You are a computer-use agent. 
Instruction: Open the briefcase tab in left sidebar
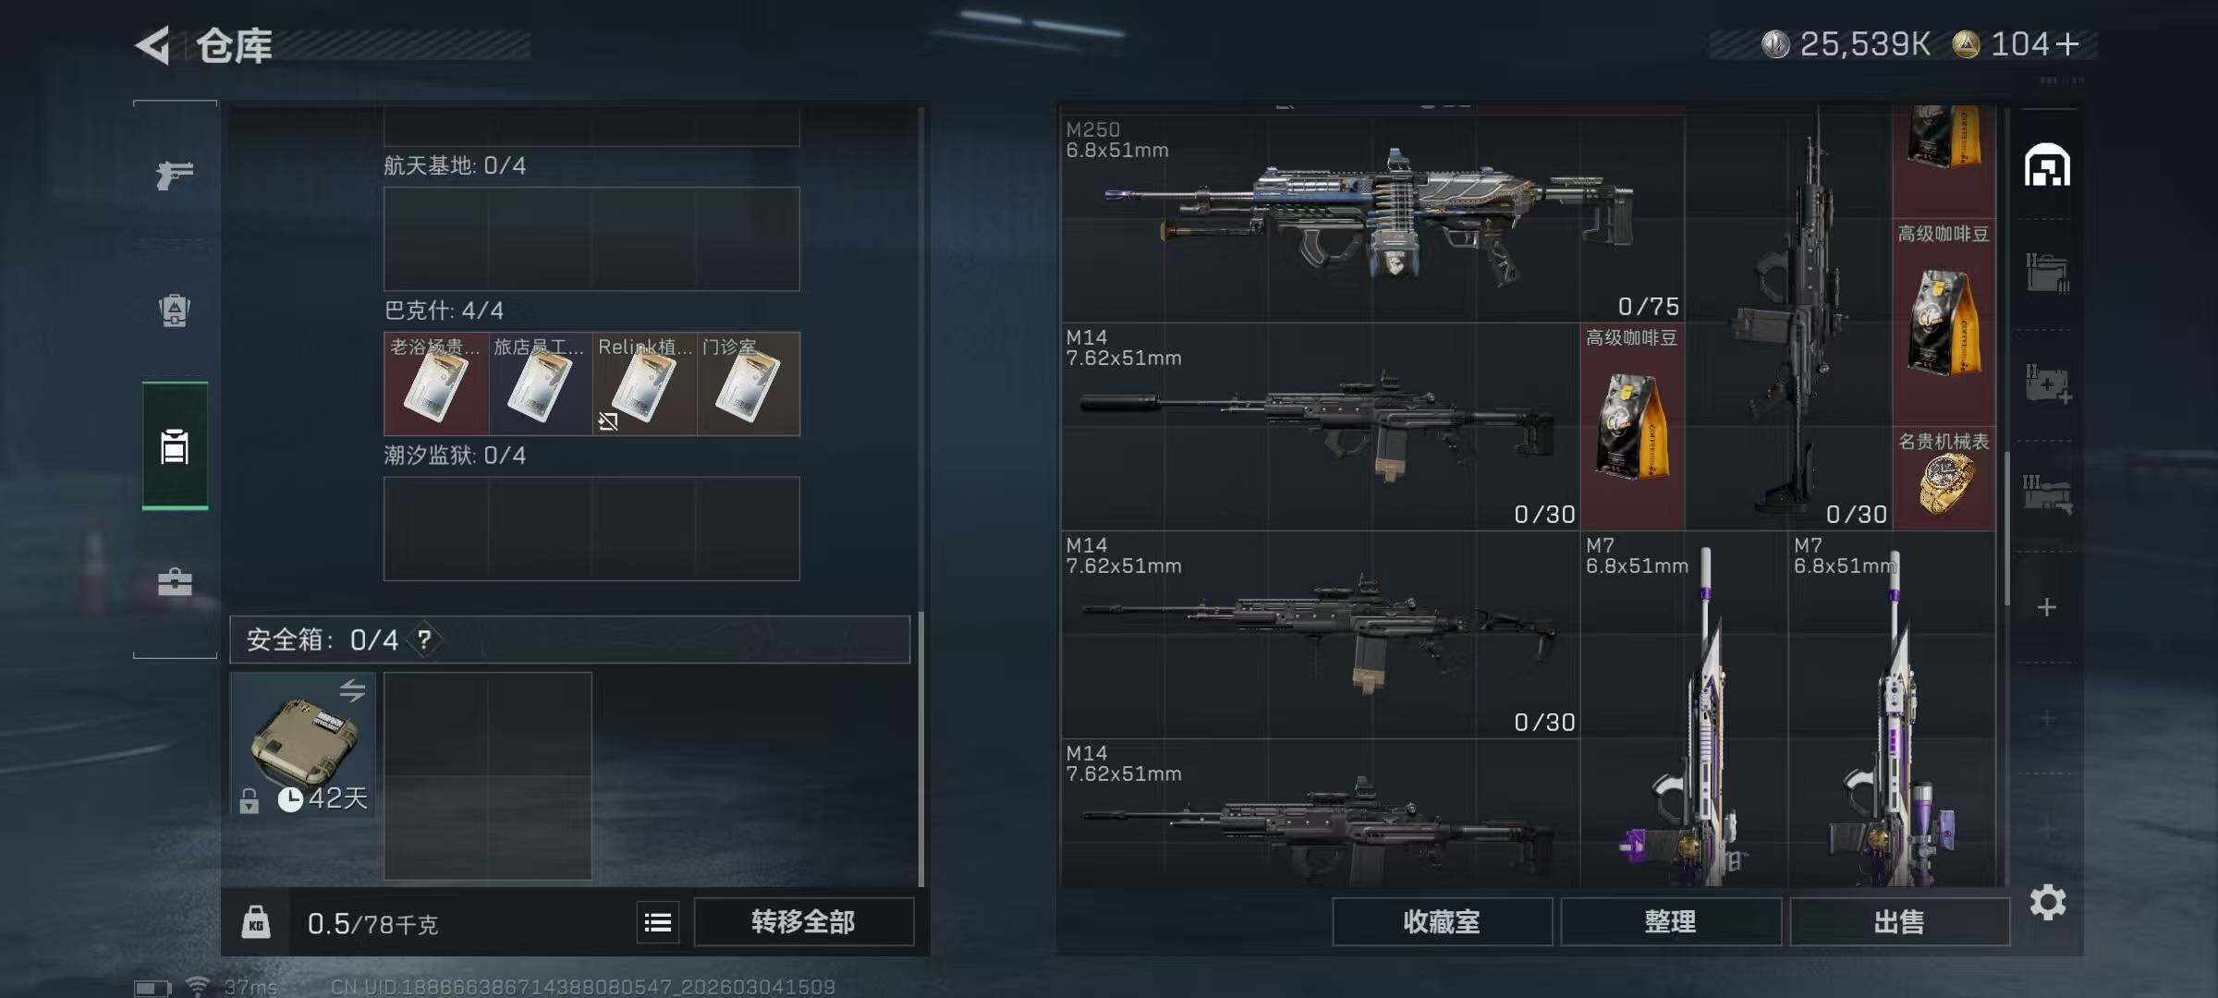pyautogui.click(x=175, y=582)
